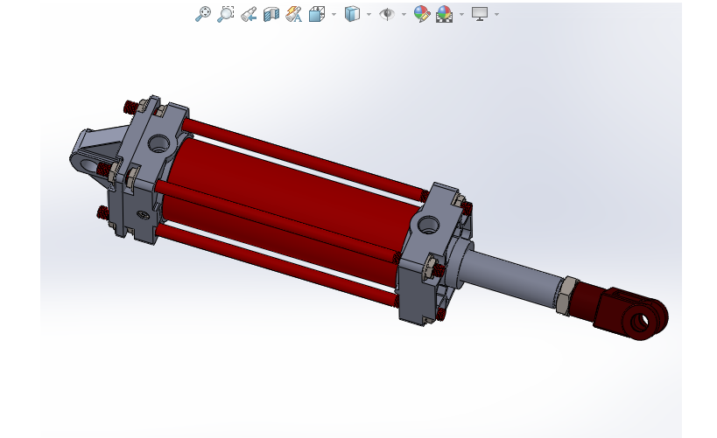Expand the View Settings dropdown arrow
The width and height of the screenshot is (717, 438).
(497, 15)
